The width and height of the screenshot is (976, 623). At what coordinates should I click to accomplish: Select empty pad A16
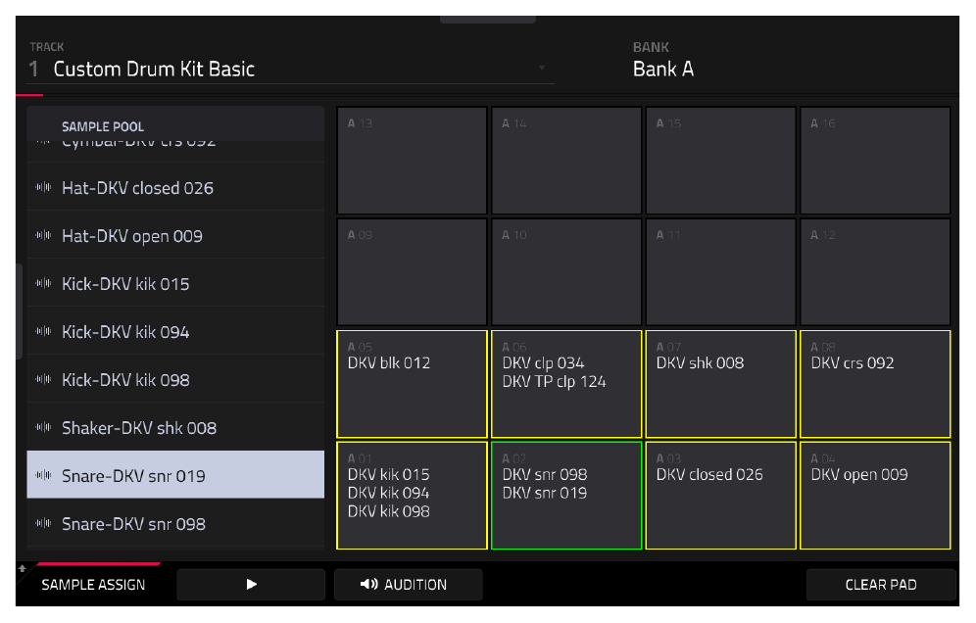(x=875, y=161)
